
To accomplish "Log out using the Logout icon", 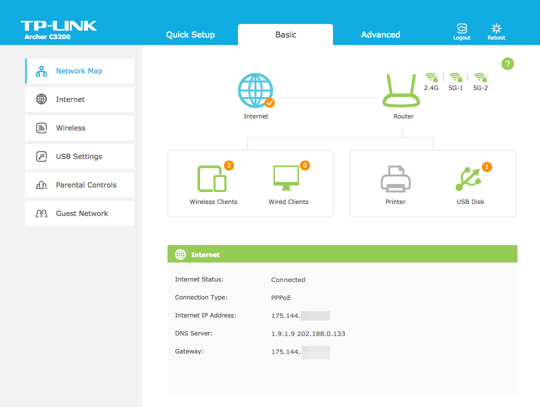I will [461, 31].
